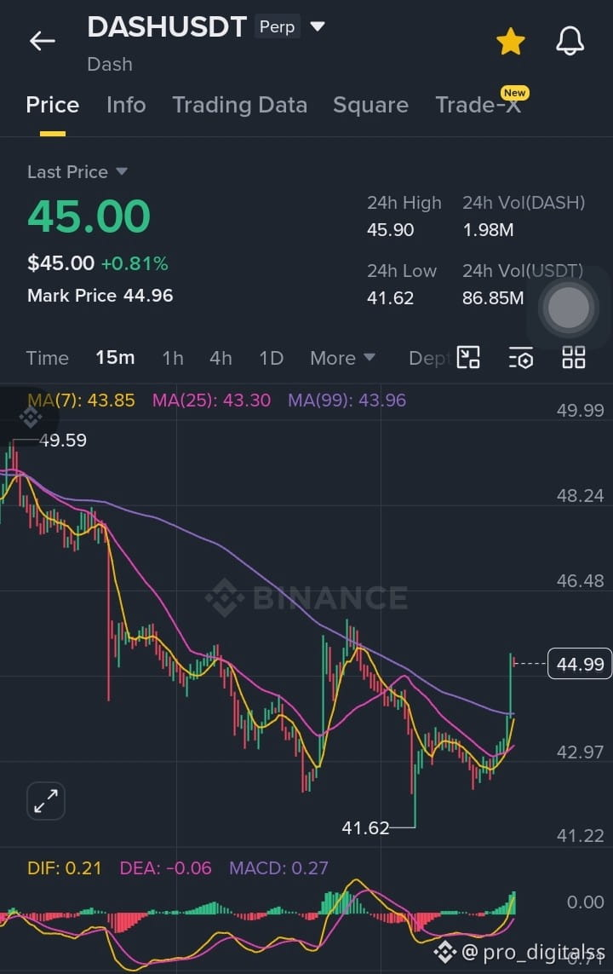The width and height of the screenshot is (613, 974).
Task: Tap the 24h Low value 41.62
Action: pyautogui.click(x=390, y=298)
